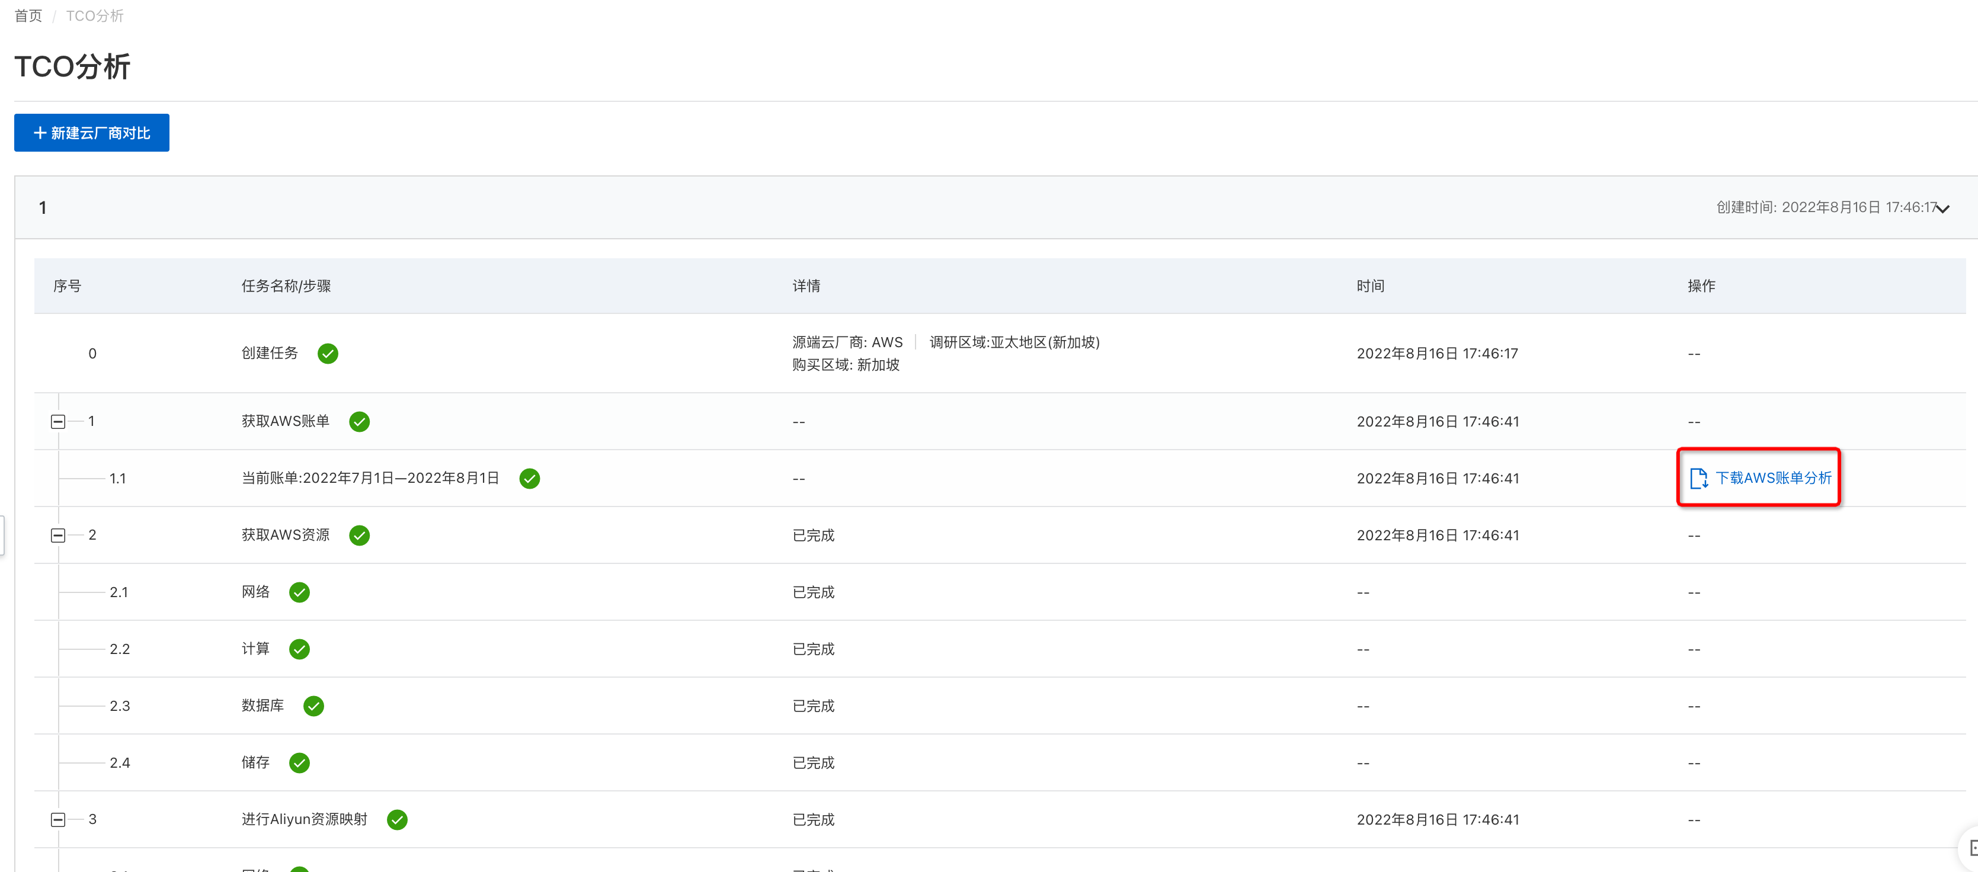Click the plus icon in 新建云厂商对比 button
Viewport: 1978px width, 872px height.
[x=40, y=133]
